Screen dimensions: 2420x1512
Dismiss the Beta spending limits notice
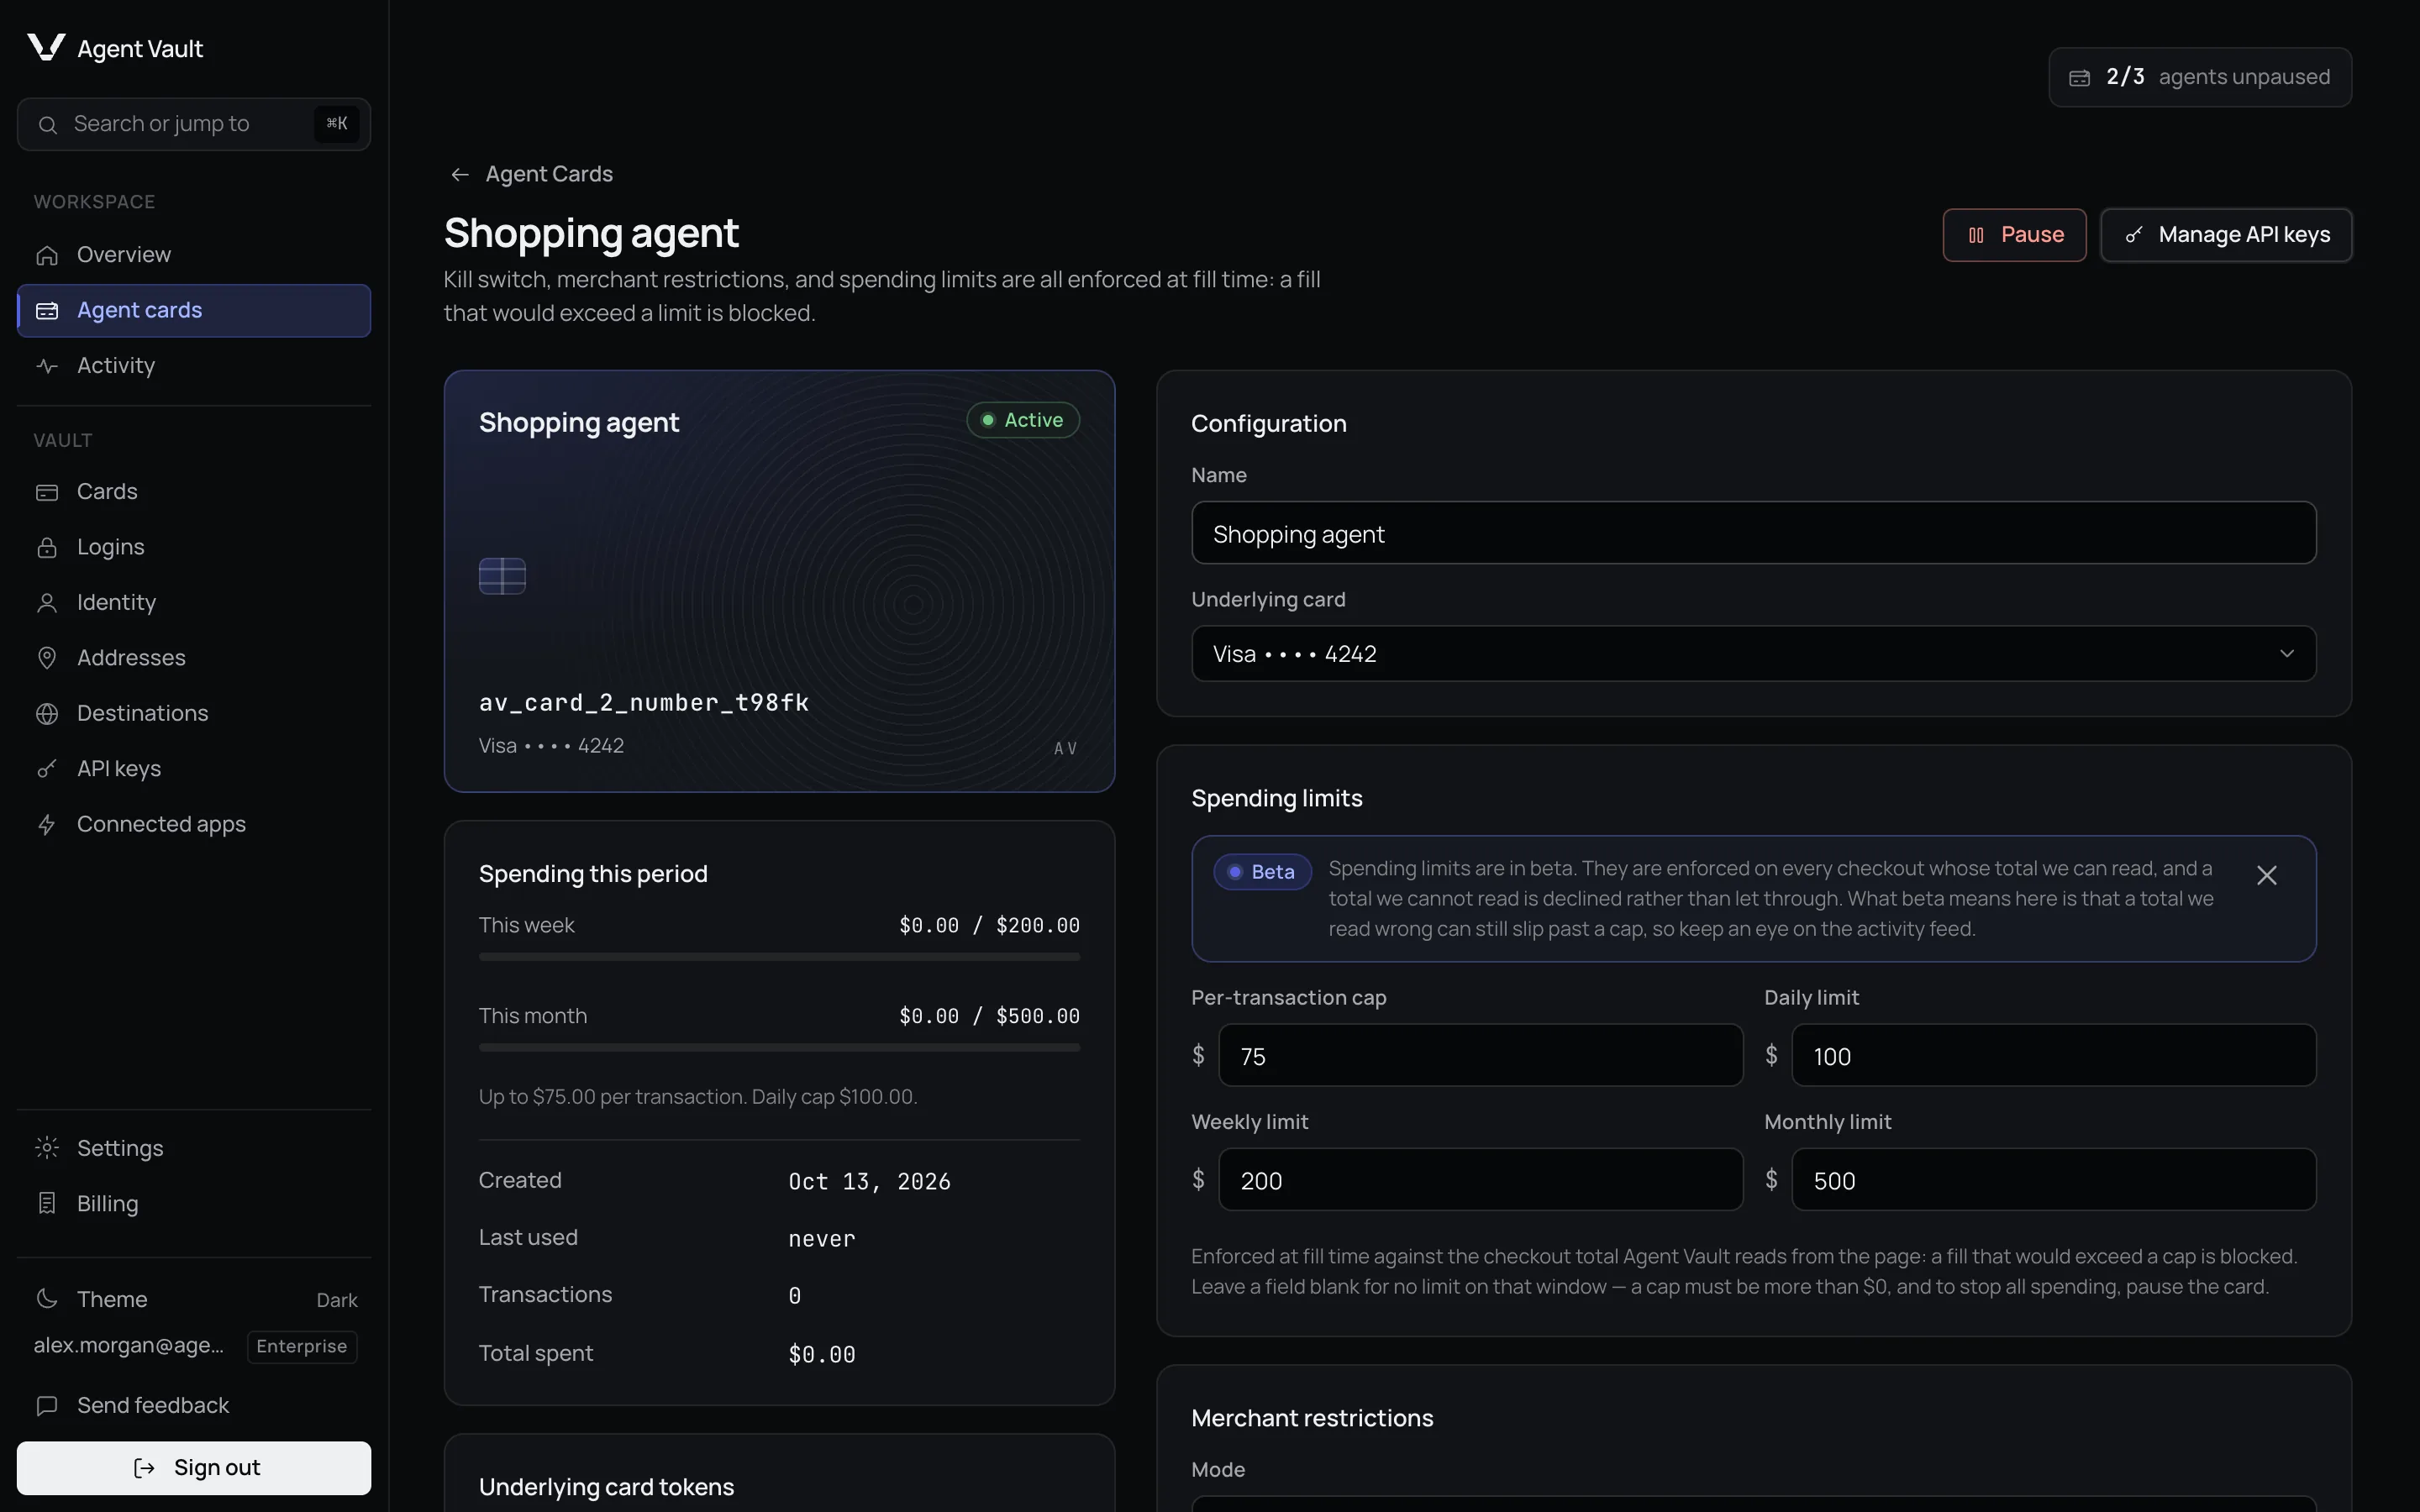click(x=2267, y=876)
